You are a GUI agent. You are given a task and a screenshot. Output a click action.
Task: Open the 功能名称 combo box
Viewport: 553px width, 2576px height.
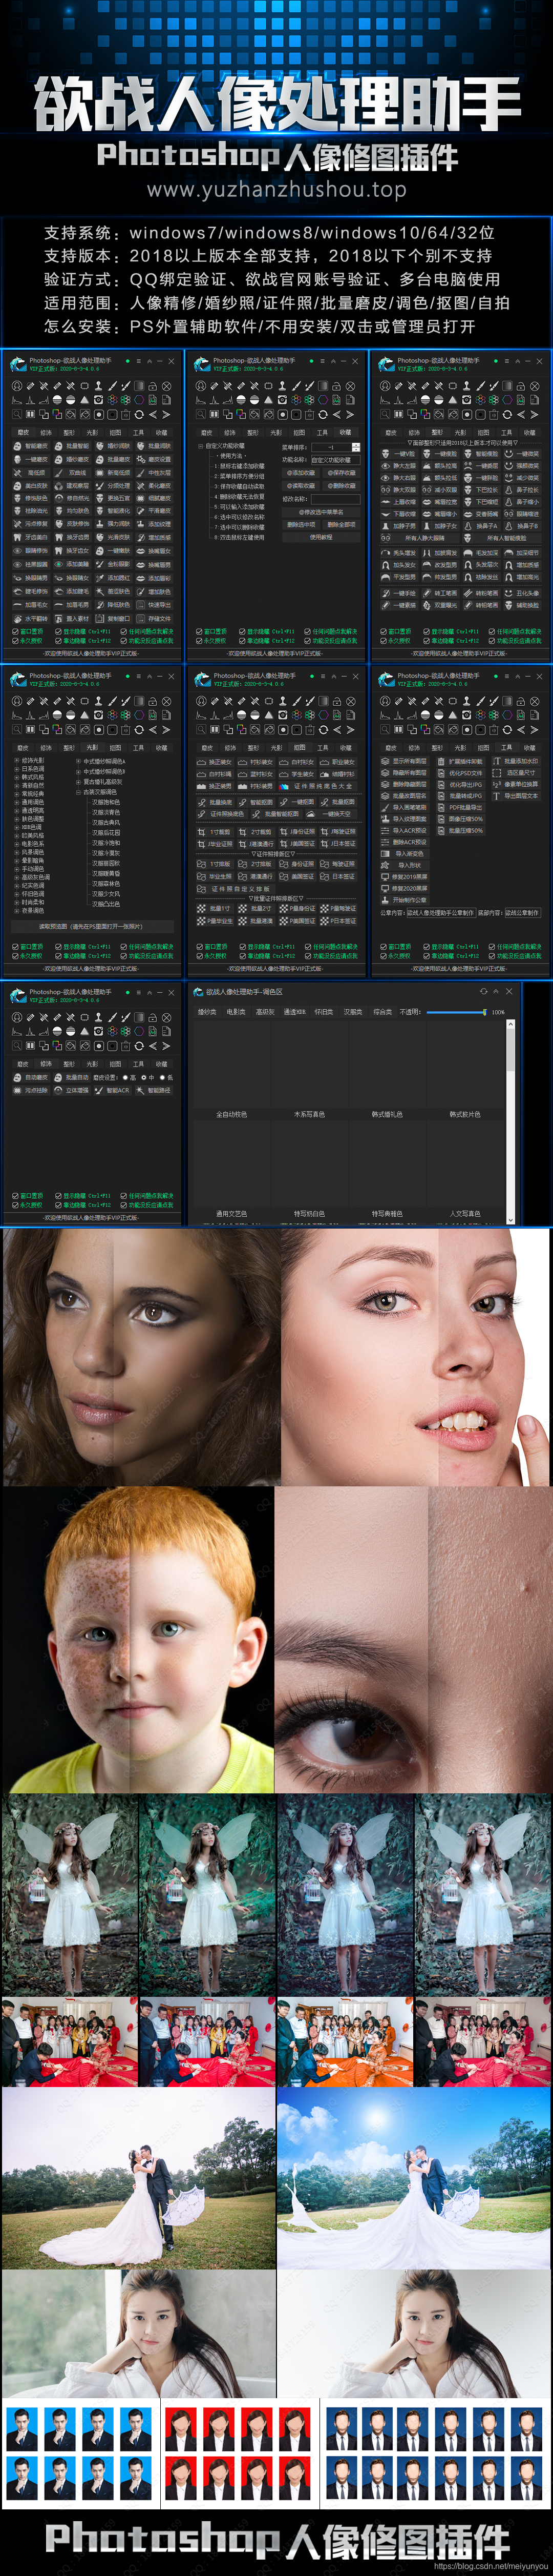335,460
